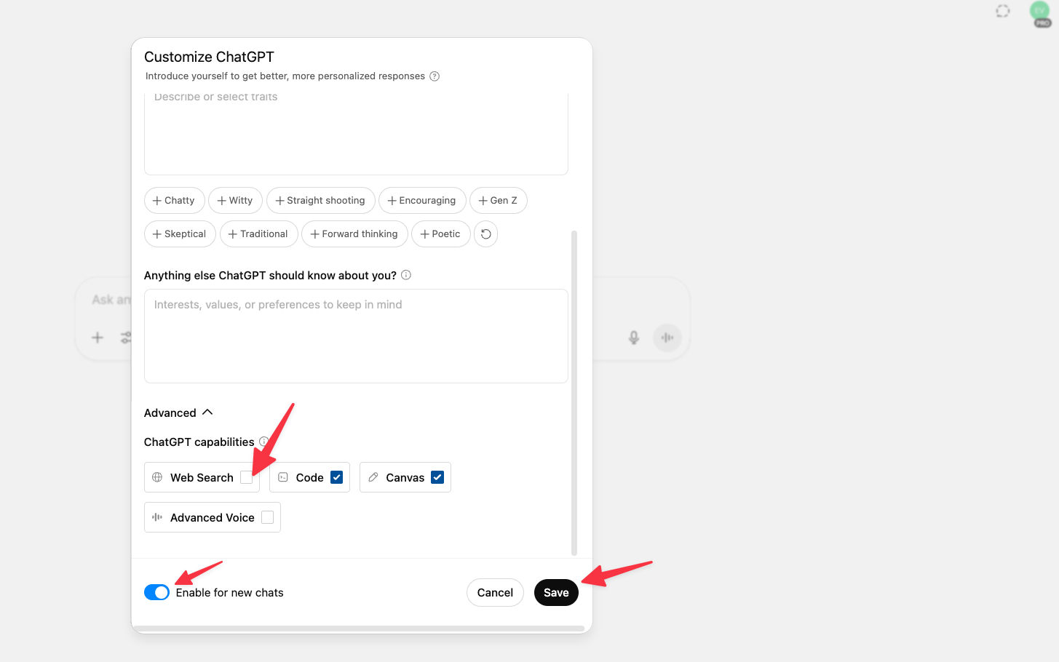The height and width of the screenshot is (662, 1059).
Task: Add the Poetic trait
Action: coord(441,234)
